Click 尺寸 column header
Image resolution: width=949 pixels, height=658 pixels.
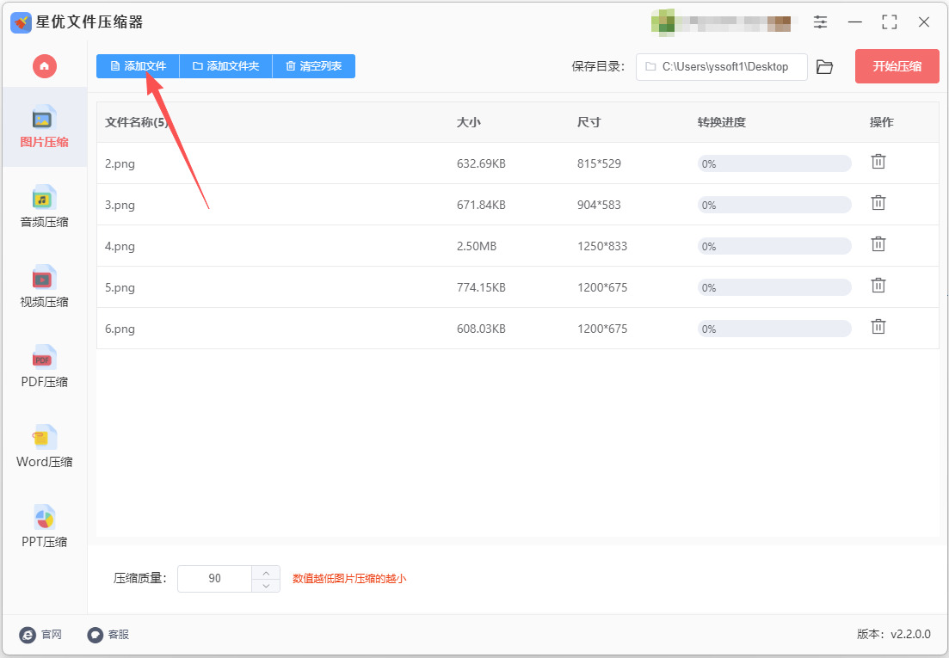[x=589, y=122]
